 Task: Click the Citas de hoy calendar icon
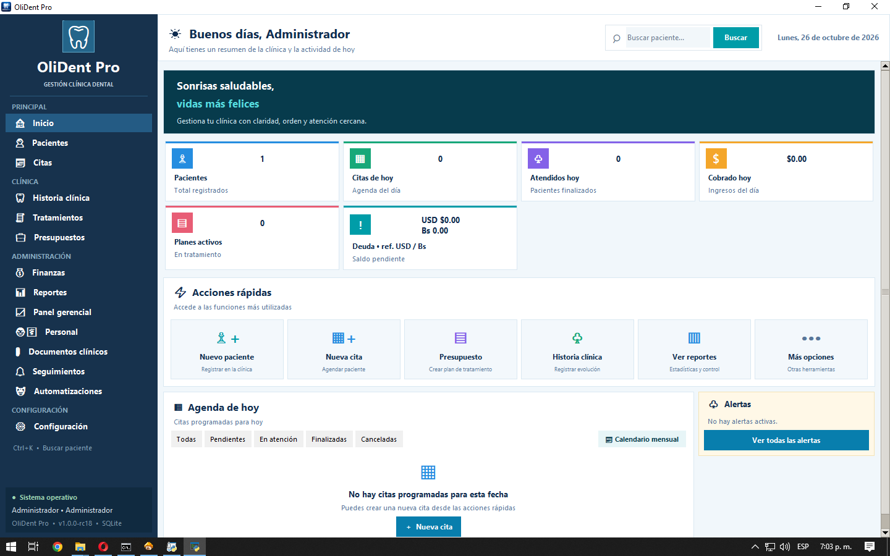(x=360, y=159)
